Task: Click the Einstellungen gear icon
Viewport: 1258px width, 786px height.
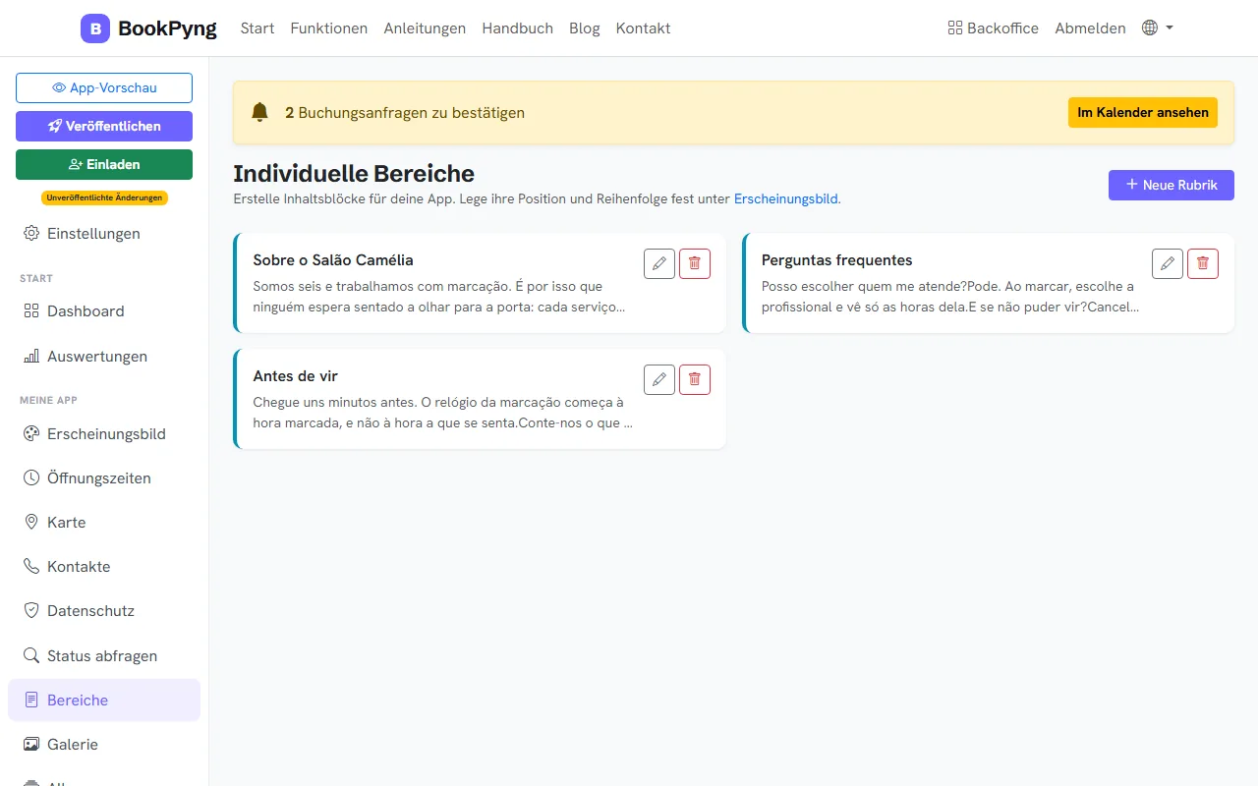Action: [31, 234]
